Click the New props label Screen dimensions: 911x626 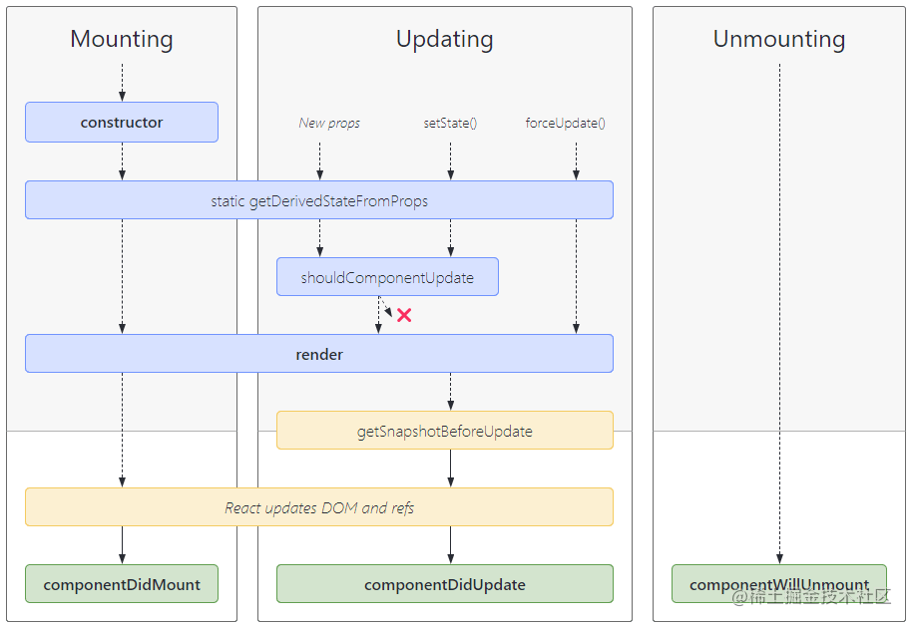(329, 124)
